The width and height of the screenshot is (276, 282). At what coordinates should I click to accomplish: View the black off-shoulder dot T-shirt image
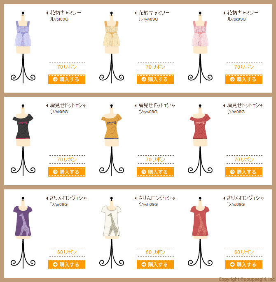click(x=23, y=140)
